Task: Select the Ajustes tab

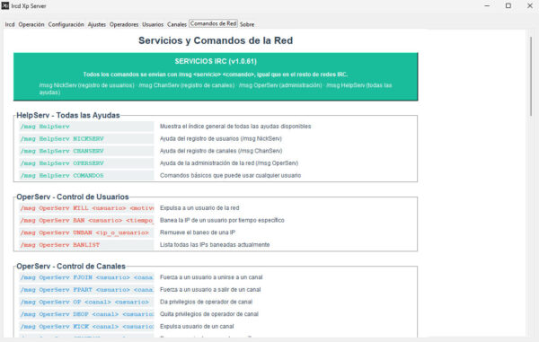Action: coord(97,24)
